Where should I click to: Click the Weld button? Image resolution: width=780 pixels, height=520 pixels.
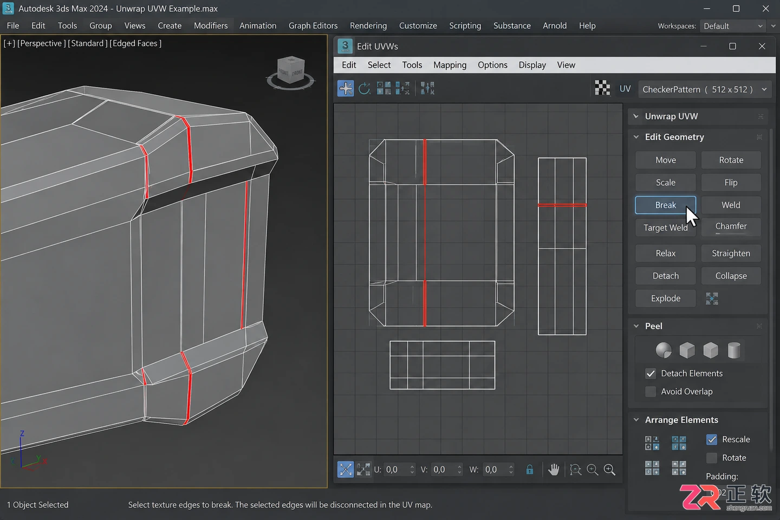pos(731,205)
